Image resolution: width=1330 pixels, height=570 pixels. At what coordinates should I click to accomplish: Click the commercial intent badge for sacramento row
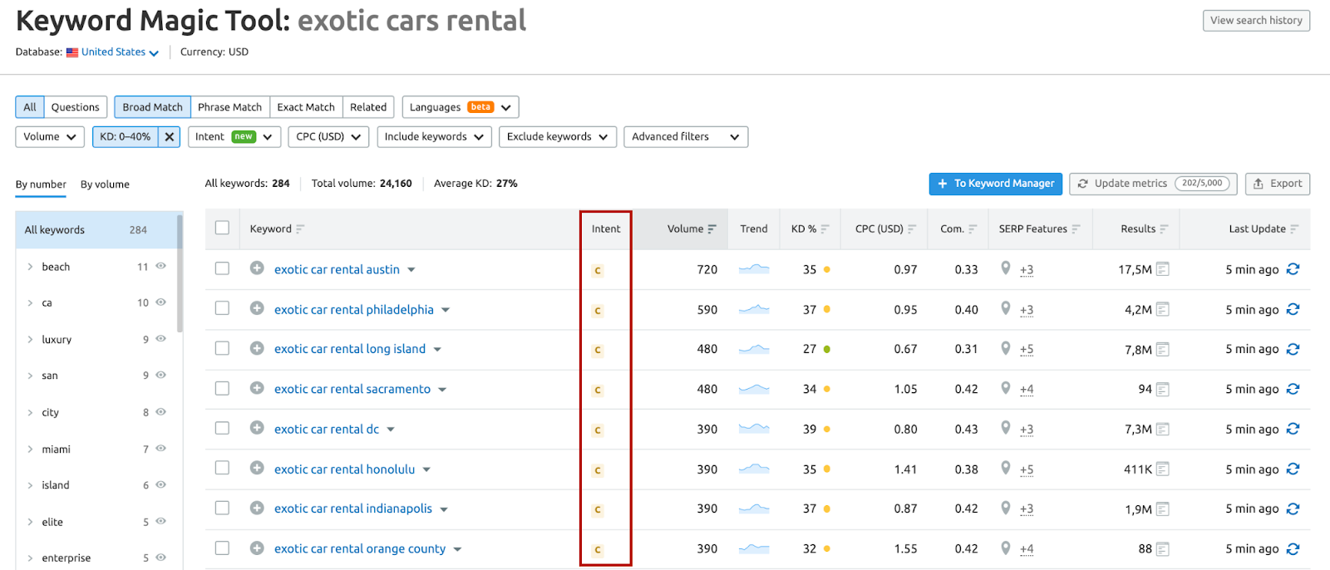click(x=597, y=390)
